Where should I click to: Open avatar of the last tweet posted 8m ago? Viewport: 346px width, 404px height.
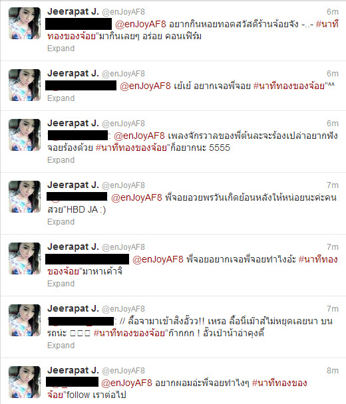pos(25,382)
